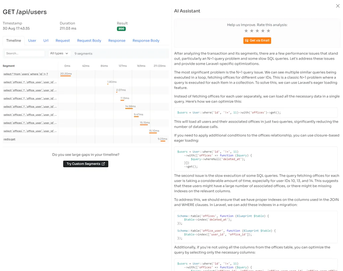Click the Get via Email button
The height and width of the screenshot is (271, 343).
pyautogui.click(x=257, y=40)
